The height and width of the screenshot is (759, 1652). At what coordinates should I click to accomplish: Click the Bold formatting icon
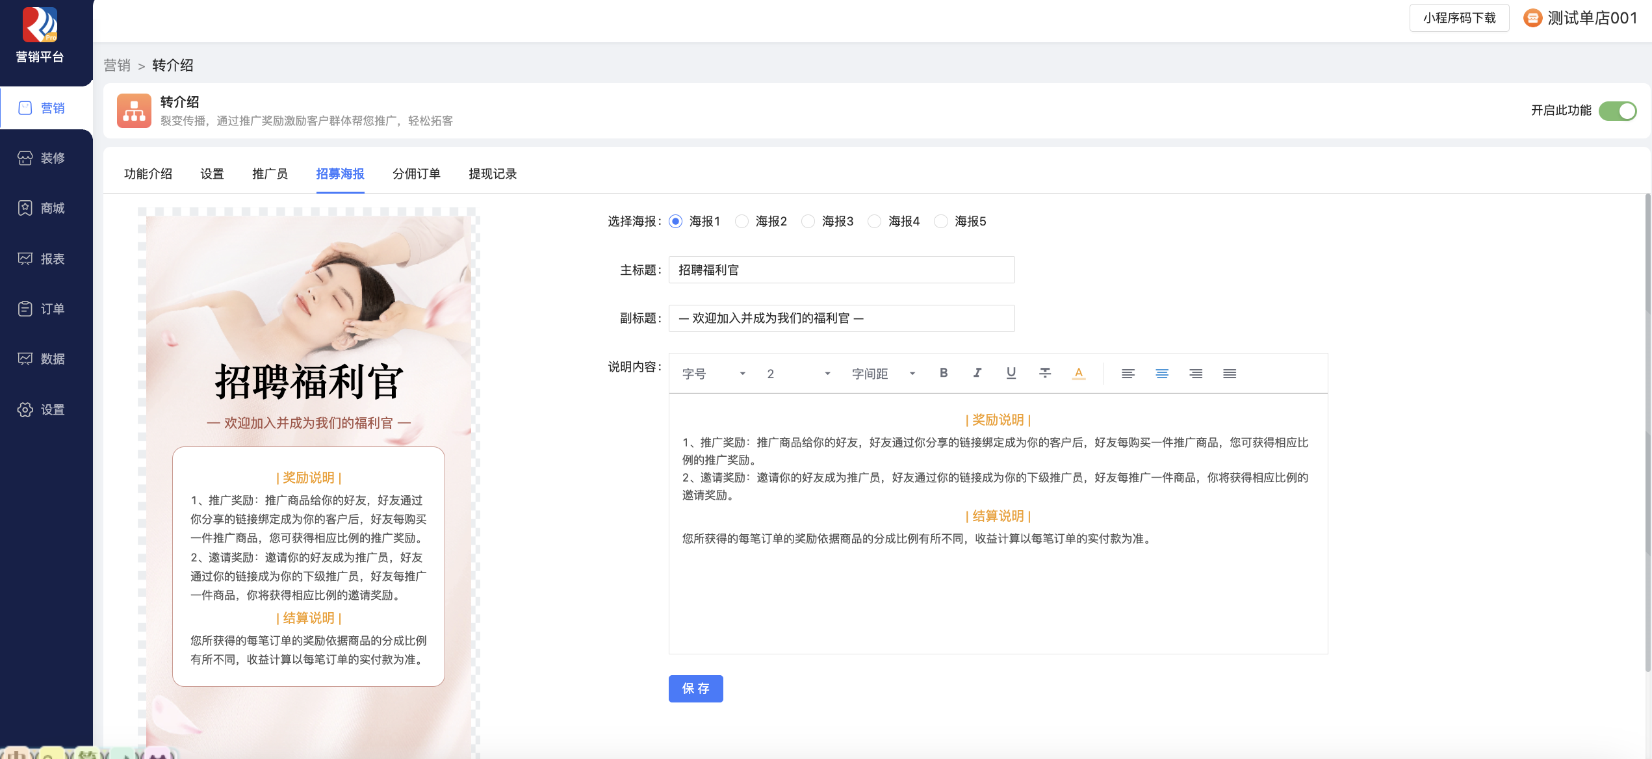944,373
